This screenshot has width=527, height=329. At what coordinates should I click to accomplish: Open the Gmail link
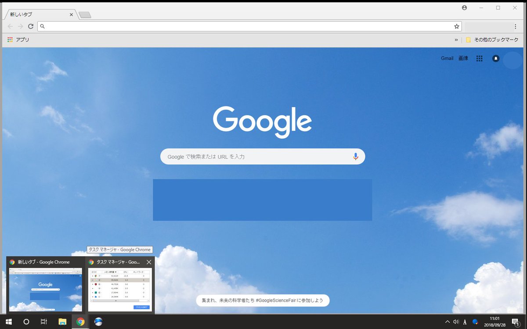tap(447, 58)
